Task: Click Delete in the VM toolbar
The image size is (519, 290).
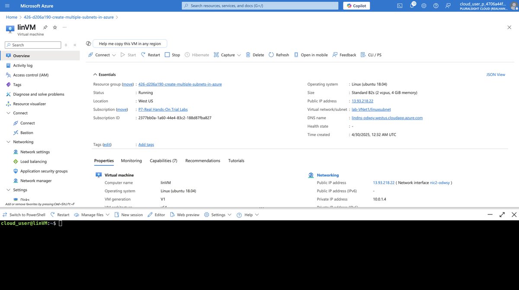Action: click(x=255, y=55)
